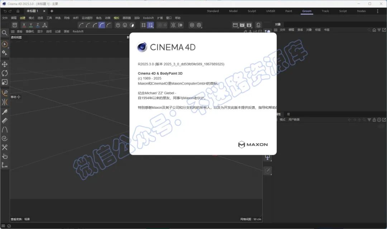This screenshot has width=387, height=229.
Task: Switch to the Sculpt layout tab
Action: point(252,11)
